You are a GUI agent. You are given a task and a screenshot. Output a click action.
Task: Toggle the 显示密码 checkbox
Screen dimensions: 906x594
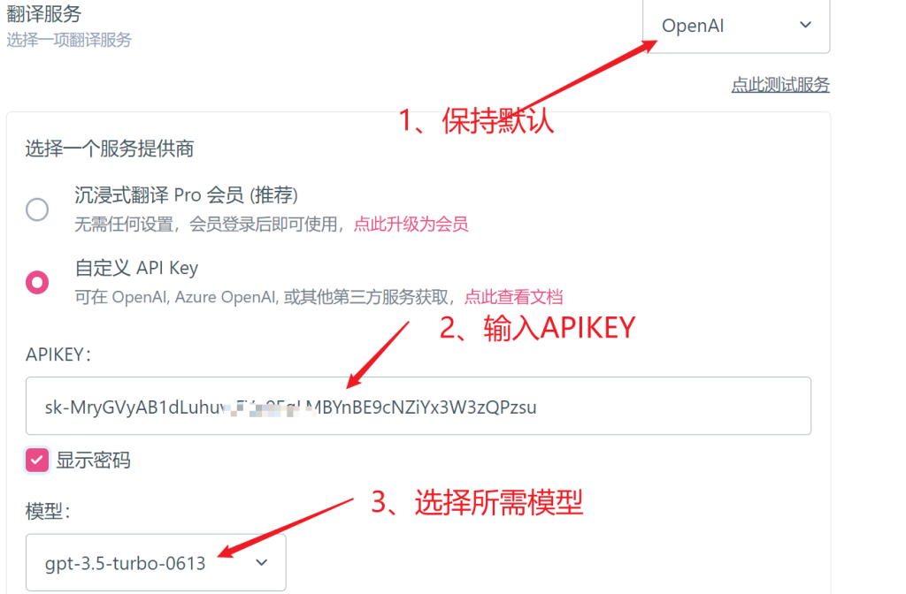tap(37, 460)
